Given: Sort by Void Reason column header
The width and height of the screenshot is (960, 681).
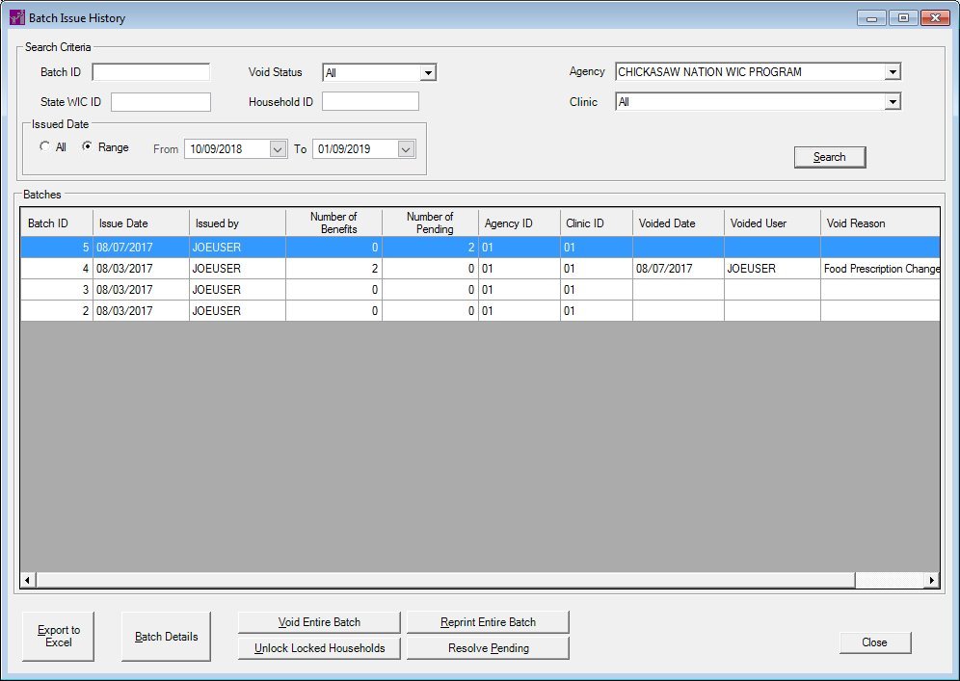Looking at the screenshot, I should [880, 223].
